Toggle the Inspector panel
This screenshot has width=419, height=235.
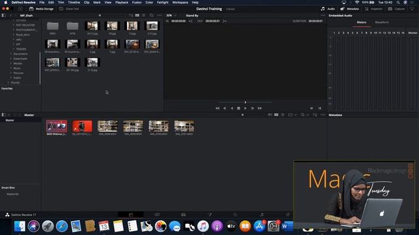[x=374, y=8]
